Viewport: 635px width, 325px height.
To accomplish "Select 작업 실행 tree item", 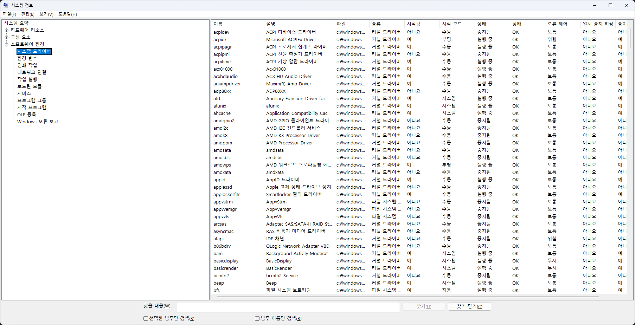I will tap(27, 79).
